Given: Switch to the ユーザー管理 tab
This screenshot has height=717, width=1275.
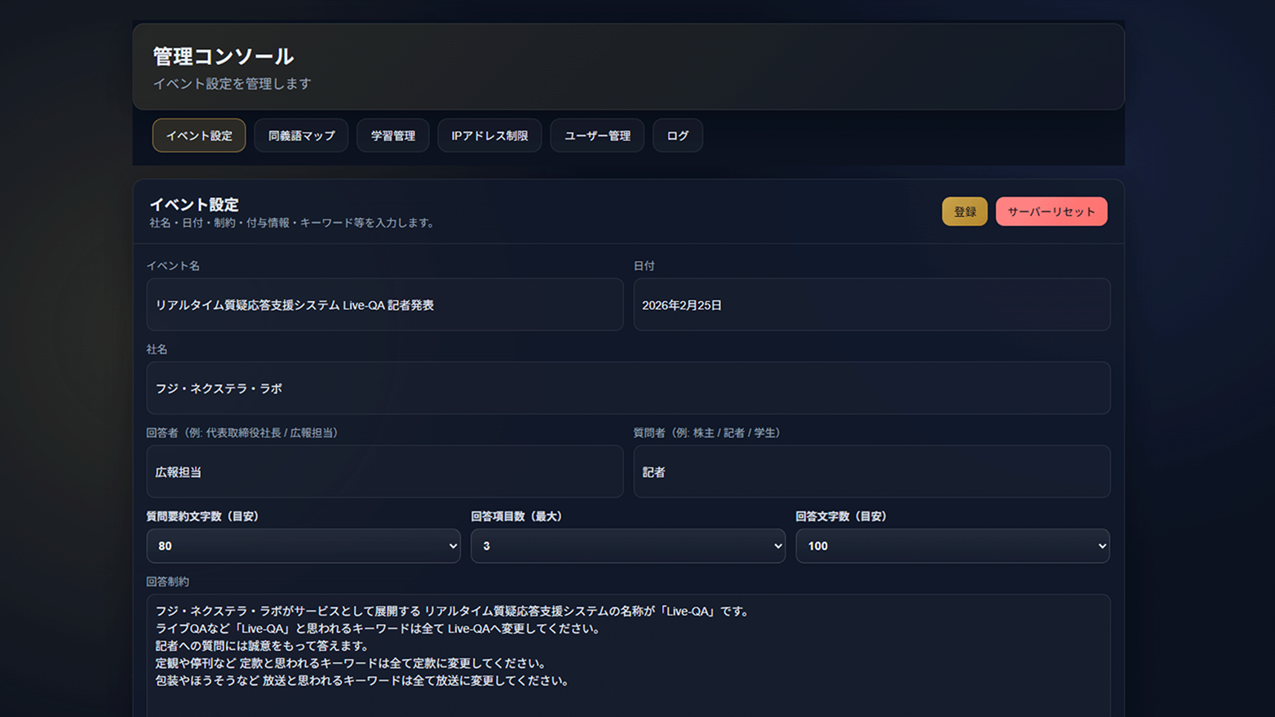Looking at the screenshot, I should 596,135.
